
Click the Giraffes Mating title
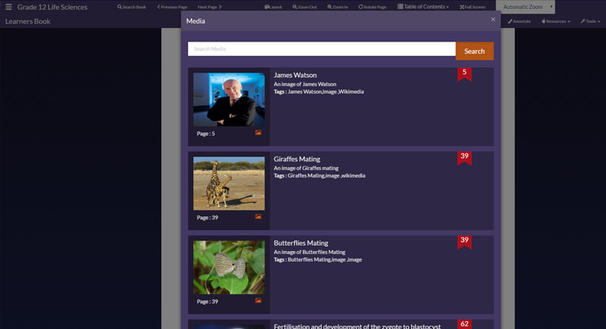coord(297,159)
